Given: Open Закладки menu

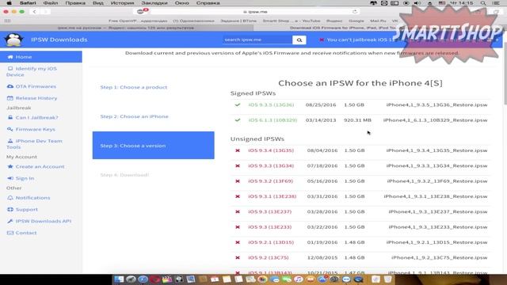Looking at the screenshot, I should pyautogui.click(x=154, y=3).
